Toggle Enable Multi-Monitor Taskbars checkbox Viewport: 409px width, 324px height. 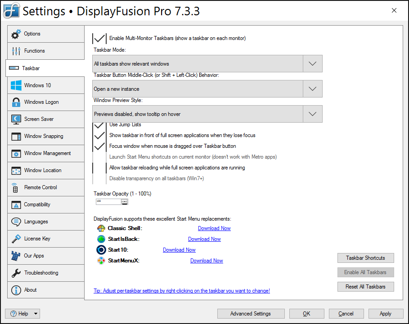tap(99, 39)
